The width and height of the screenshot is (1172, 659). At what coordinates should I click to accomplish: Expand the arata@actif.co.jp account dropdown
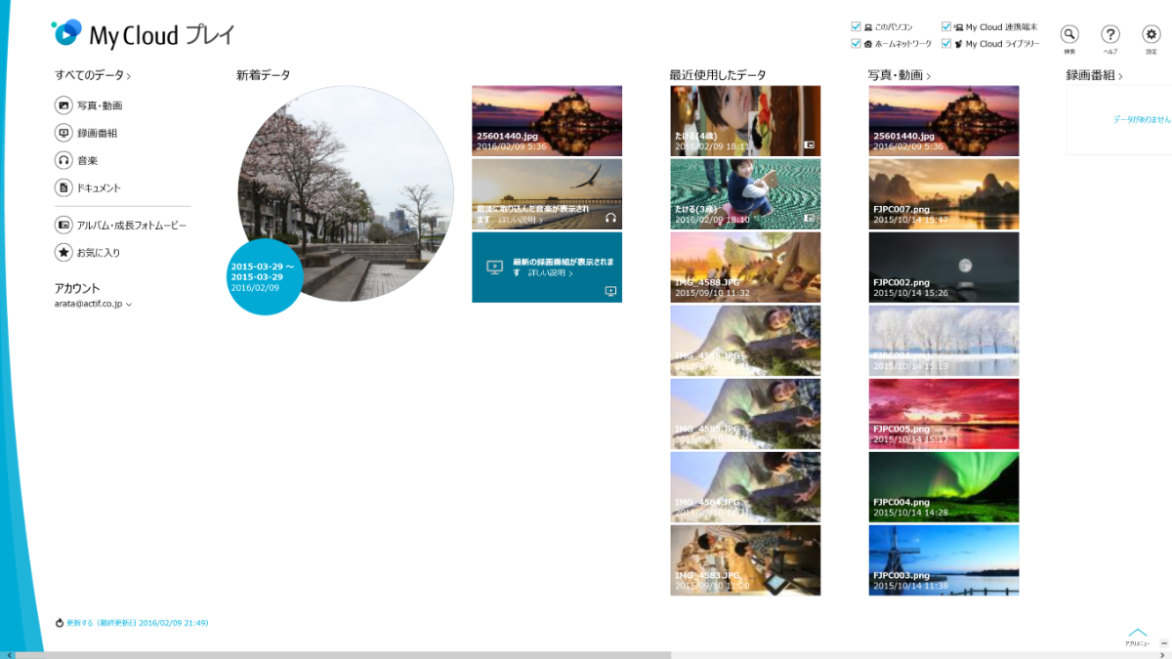[129, 305]
